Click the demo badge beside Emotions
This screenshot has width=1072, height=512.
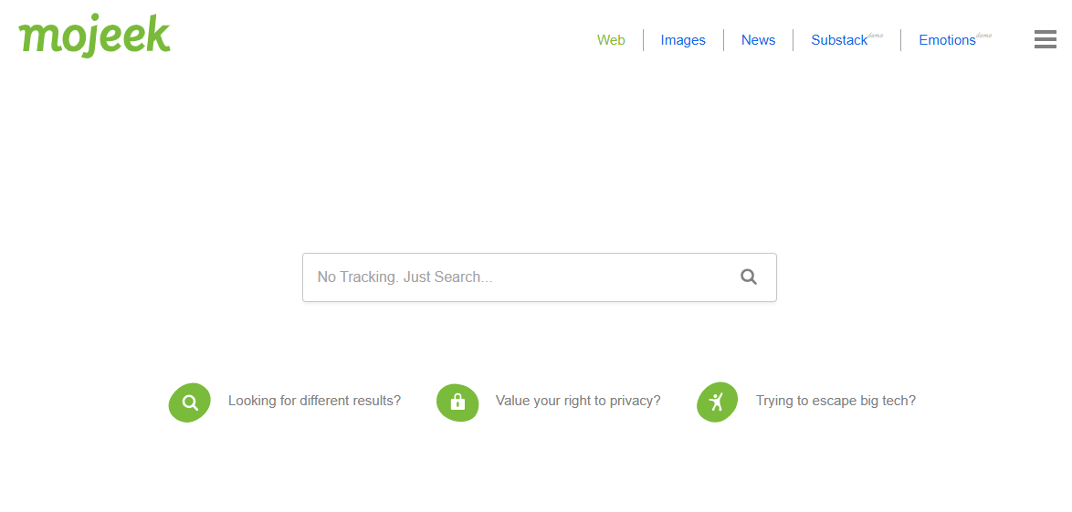coord(983,36)
